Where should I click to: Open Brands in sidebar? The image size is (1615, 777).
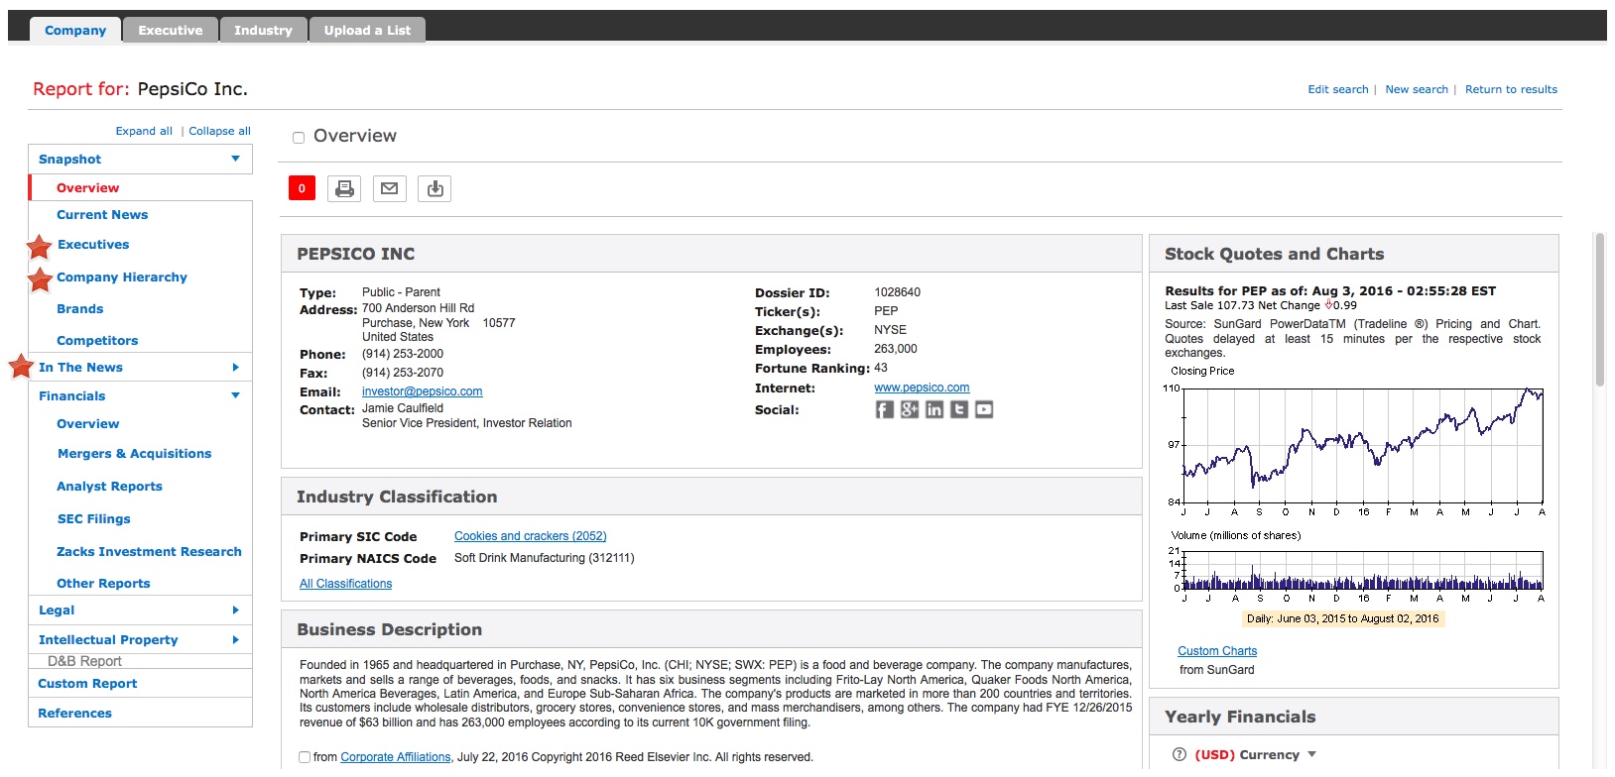pyautogui.click(x=80, y=308)
